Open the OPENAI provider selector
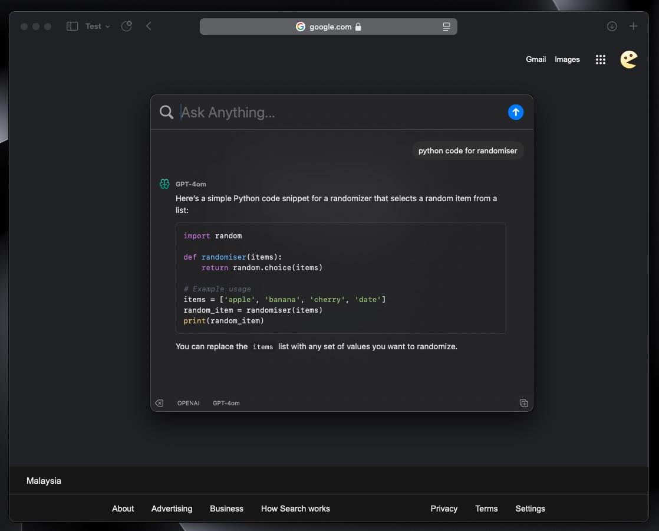The width and height of the screenshot is (659, 531). point(189,403)
